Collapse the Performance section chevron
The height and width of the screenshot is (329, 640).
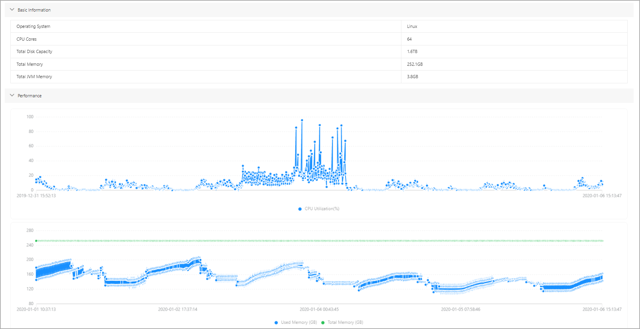click(x=12, y=95)
